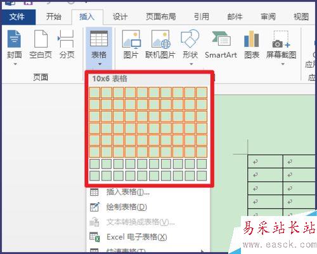Open the 设计 (Design) tab

[120, 17]
